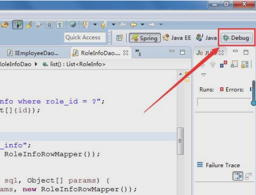
Task: Click the Compare Results icon
Action: click(x=249, y=176)
